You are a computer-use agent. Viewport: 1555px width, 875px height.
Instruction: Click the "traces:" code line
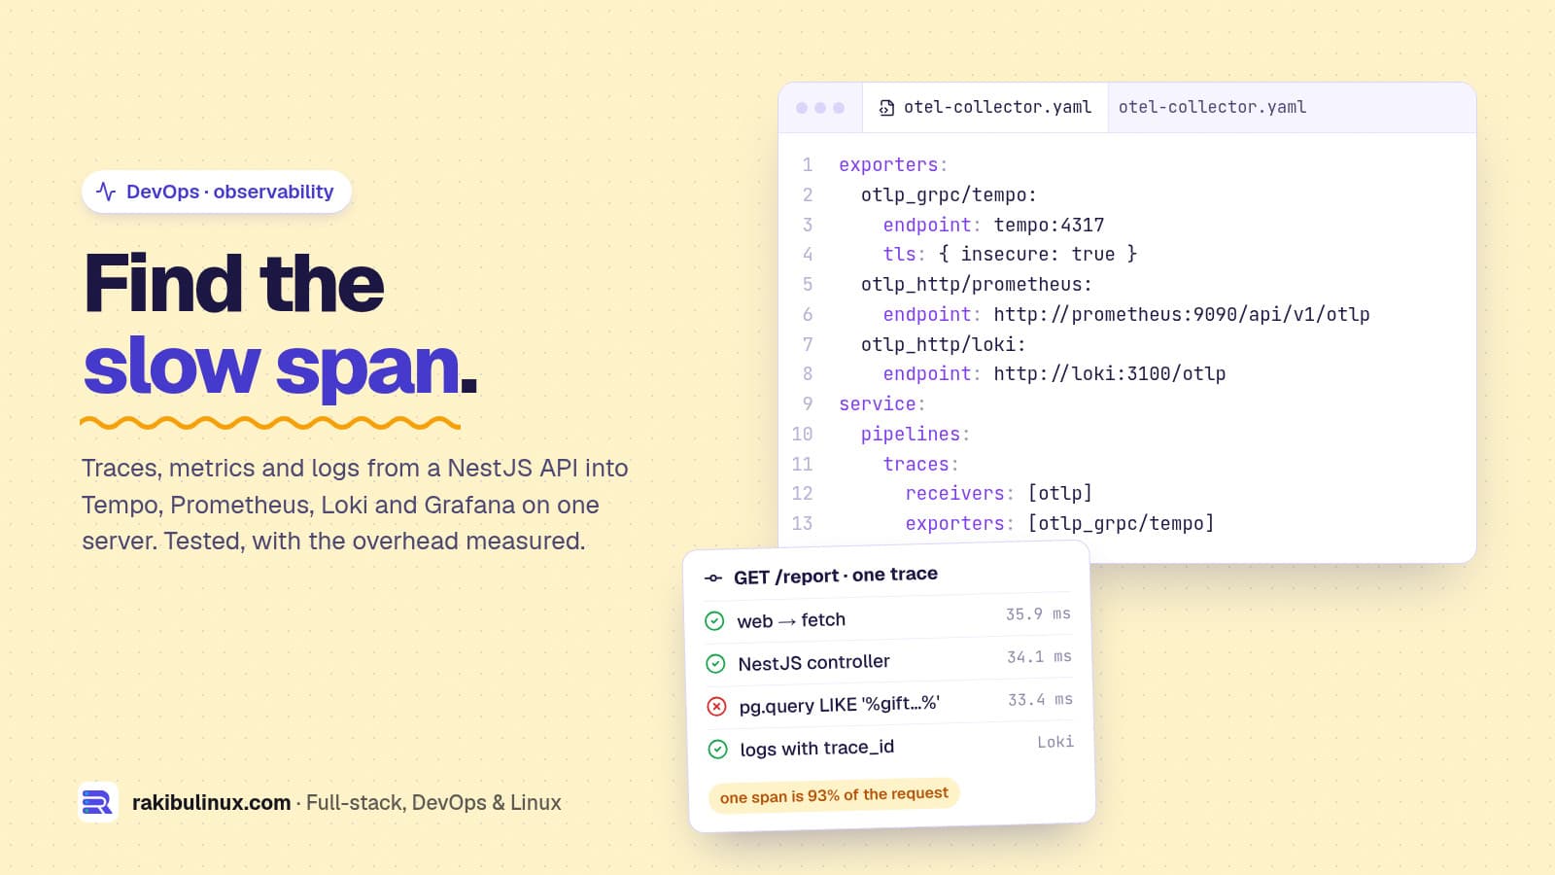(x=921, y=465)
